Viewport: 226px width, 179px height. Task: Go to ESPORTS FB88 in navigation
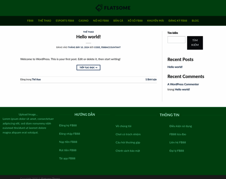[65, 21]
